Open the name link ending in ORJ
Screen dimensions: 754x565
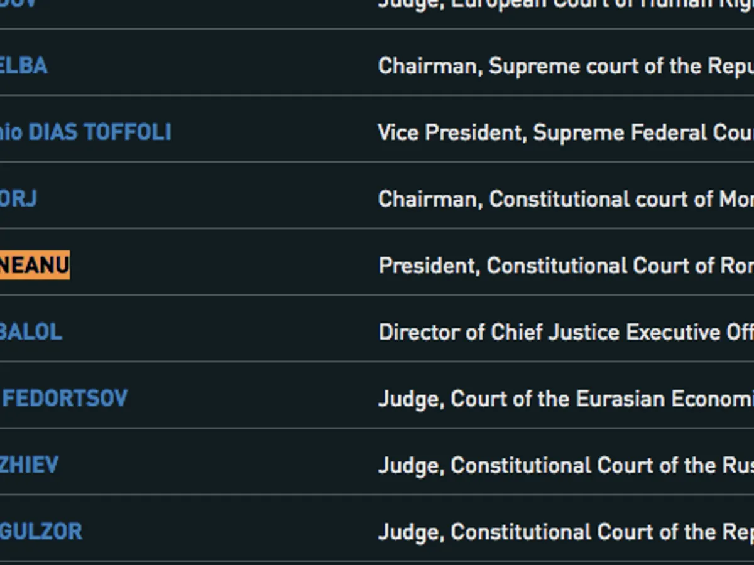coord(18,199)
